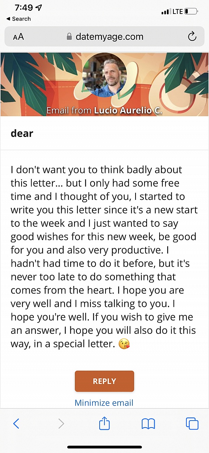This screenshot has height=453, width=209.
Task: Tap the Safari reload page icon
Action: (x=192, y=37)
